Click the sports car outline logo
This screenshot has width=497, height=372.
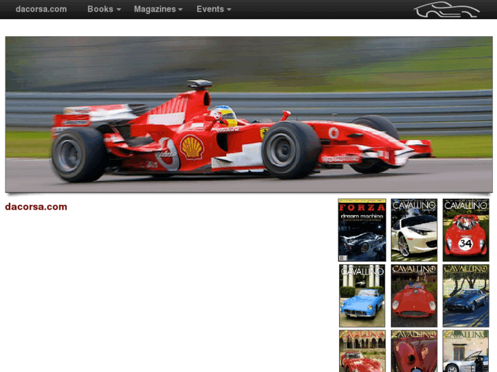[x=446, y=10]
